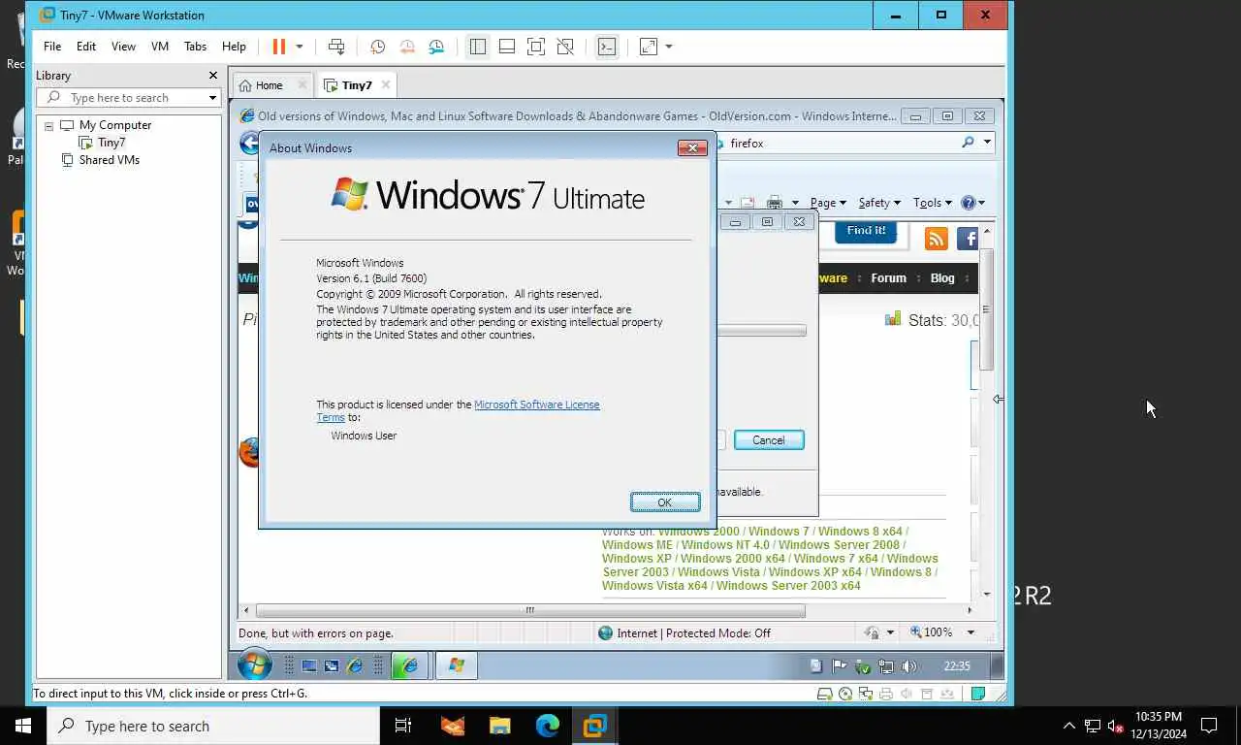Click the Show desktop quick launch icon
This screenshot has width=1241, height=745.
pyautogui.click(x=309, y=665)
